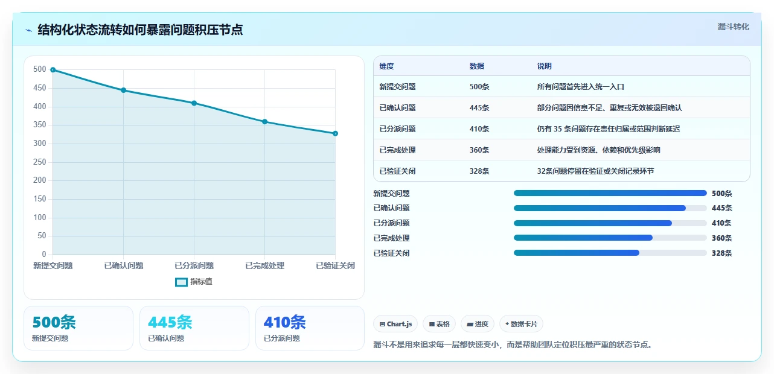This screenshot has width=774, height=374.
Task: Click the 说明 table column header
Action: [x=545, y=66]
